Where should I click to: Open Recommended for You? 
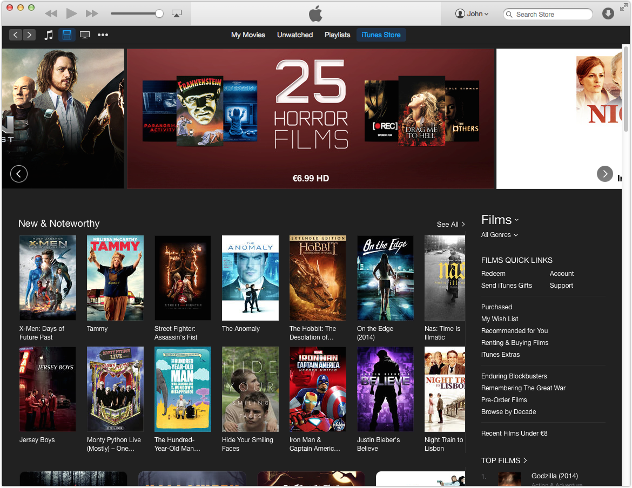pos(514,330)
